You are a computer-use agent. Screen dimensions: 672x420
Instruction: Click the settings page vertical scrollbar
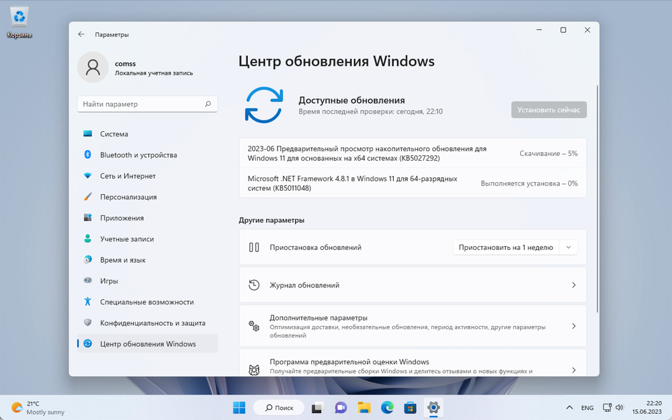point(597,200)
